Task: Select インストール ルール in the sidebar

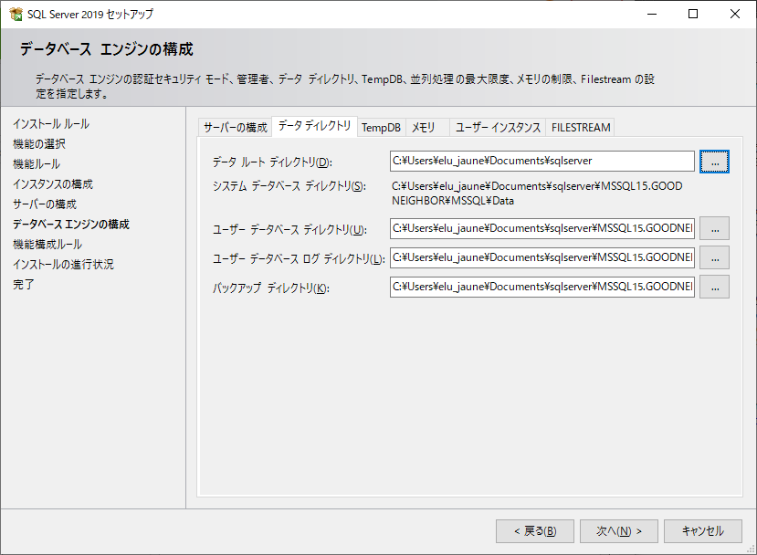Action: [51, 124]
